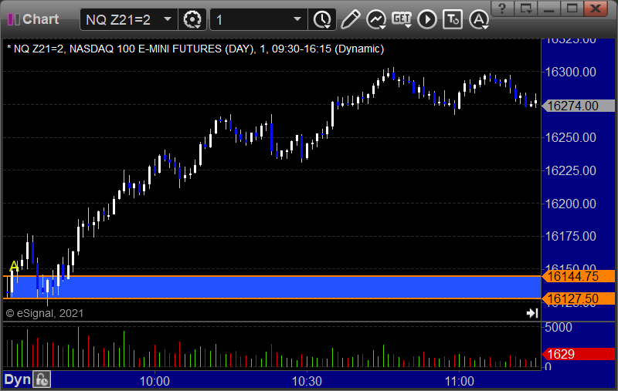Image resolution: width=618 pixels, height=391 pixels.
Task: Jump to latest bar arrow icon
Action: click(532, 313)
